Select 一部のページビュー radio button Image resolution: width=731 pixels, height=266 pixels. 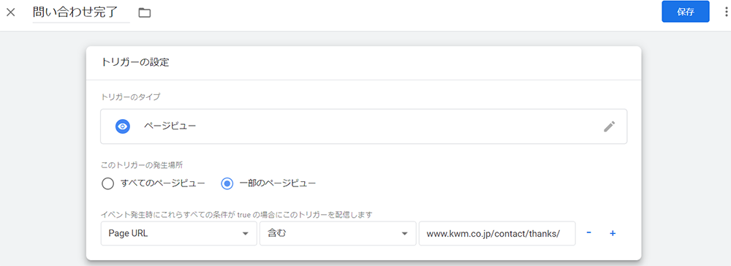click(x=227, y=183)
